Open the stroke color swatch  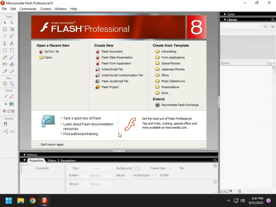click(x=12, y=96)
